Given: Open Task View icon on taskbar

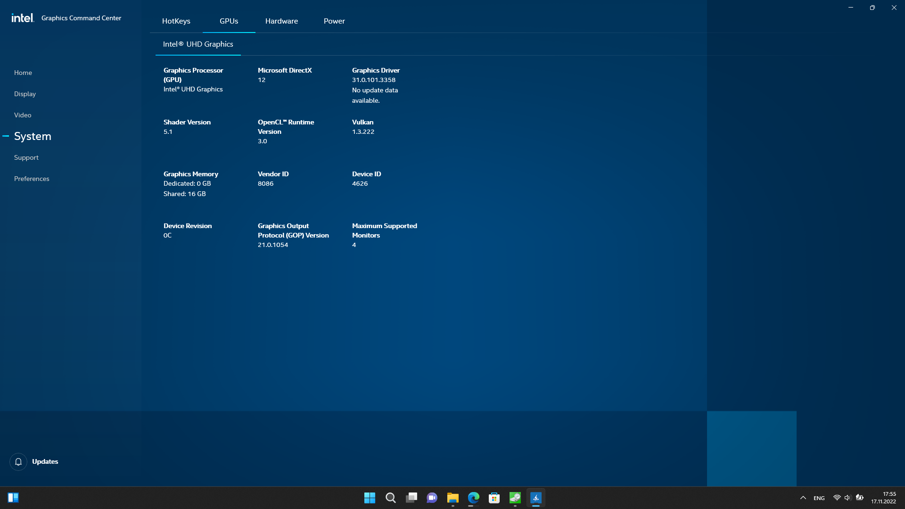Looking at the screenshot, I should pyautogui.click(x=411, y=498).
